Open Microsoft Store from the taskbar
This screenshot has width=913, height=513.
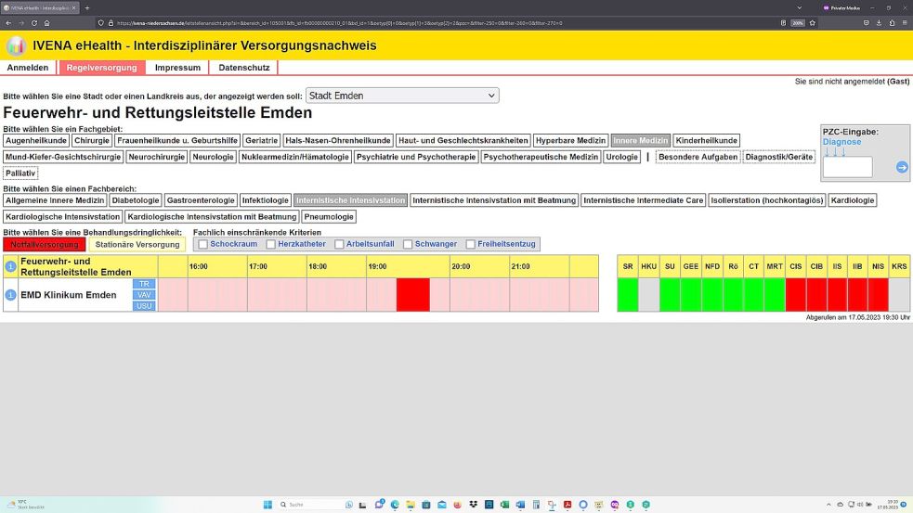tap(426, 505)
